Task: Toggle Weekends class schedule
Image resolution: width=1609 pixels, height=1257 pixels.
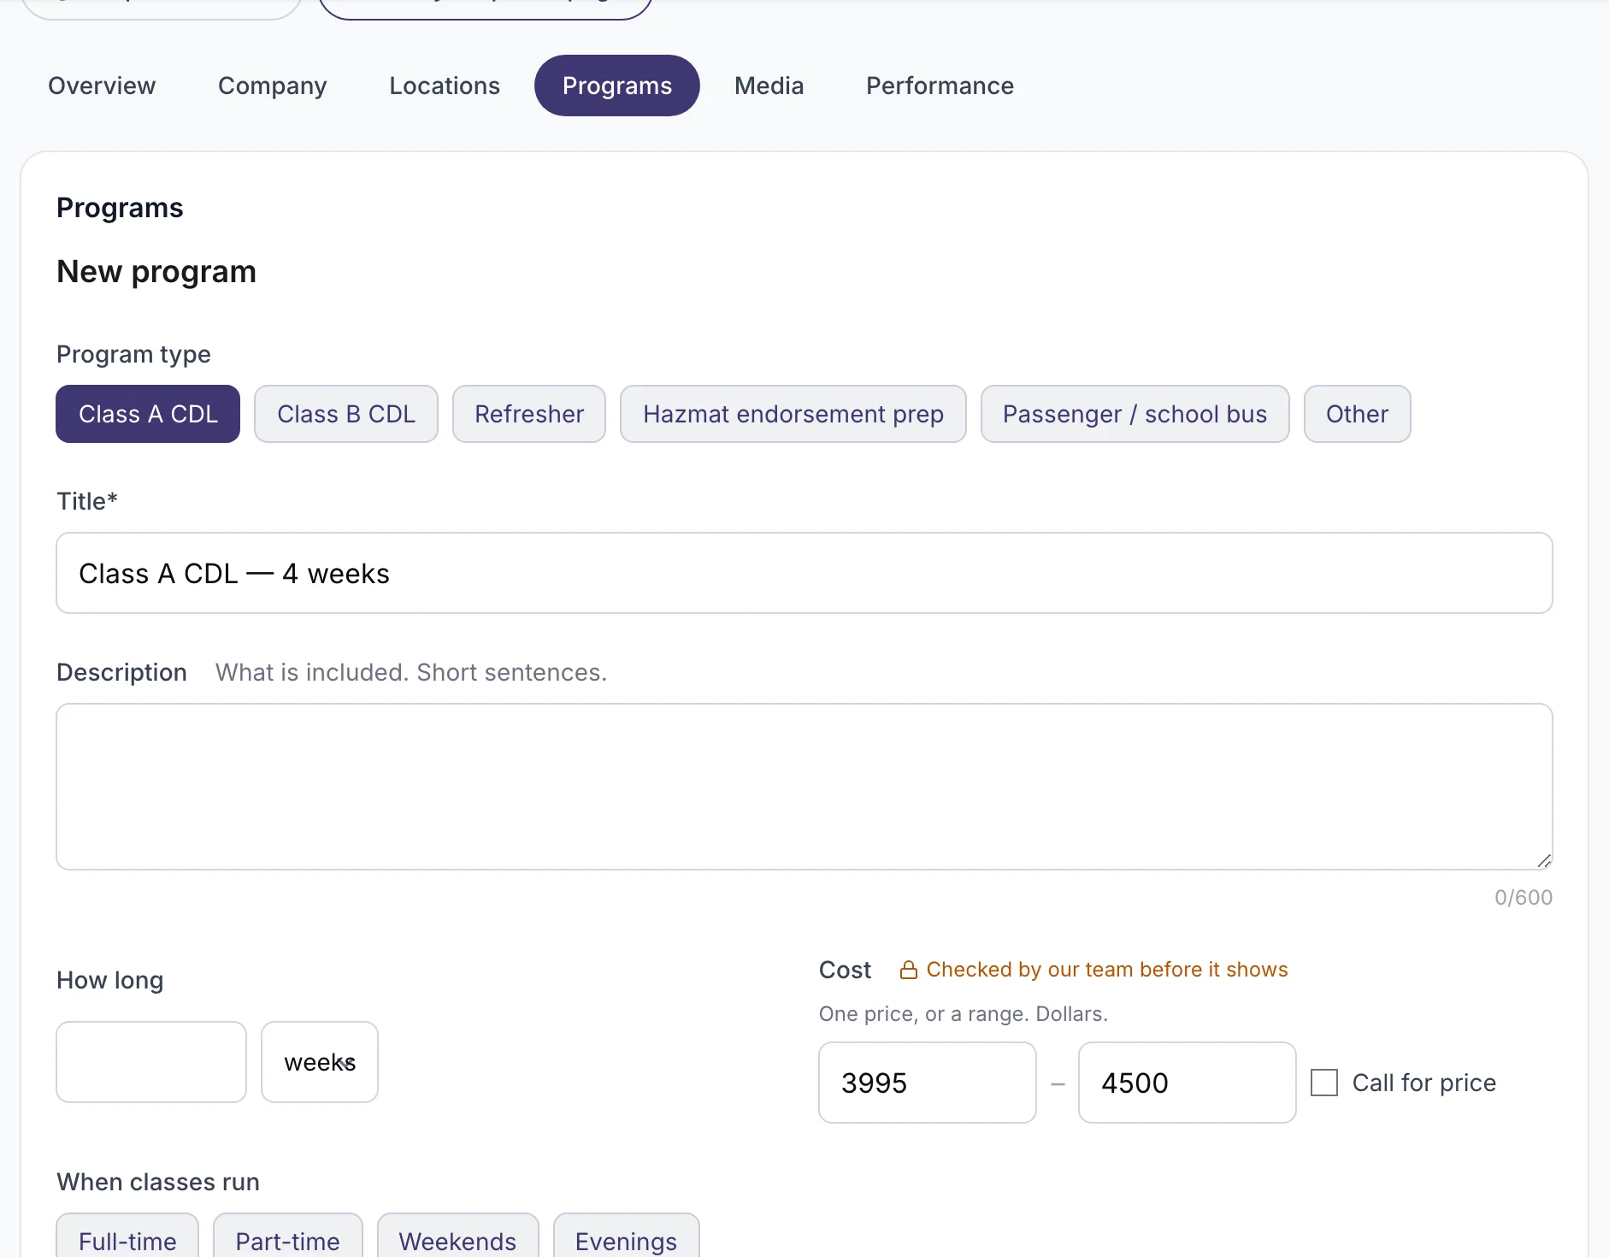Action: (x=457, y=1236)
